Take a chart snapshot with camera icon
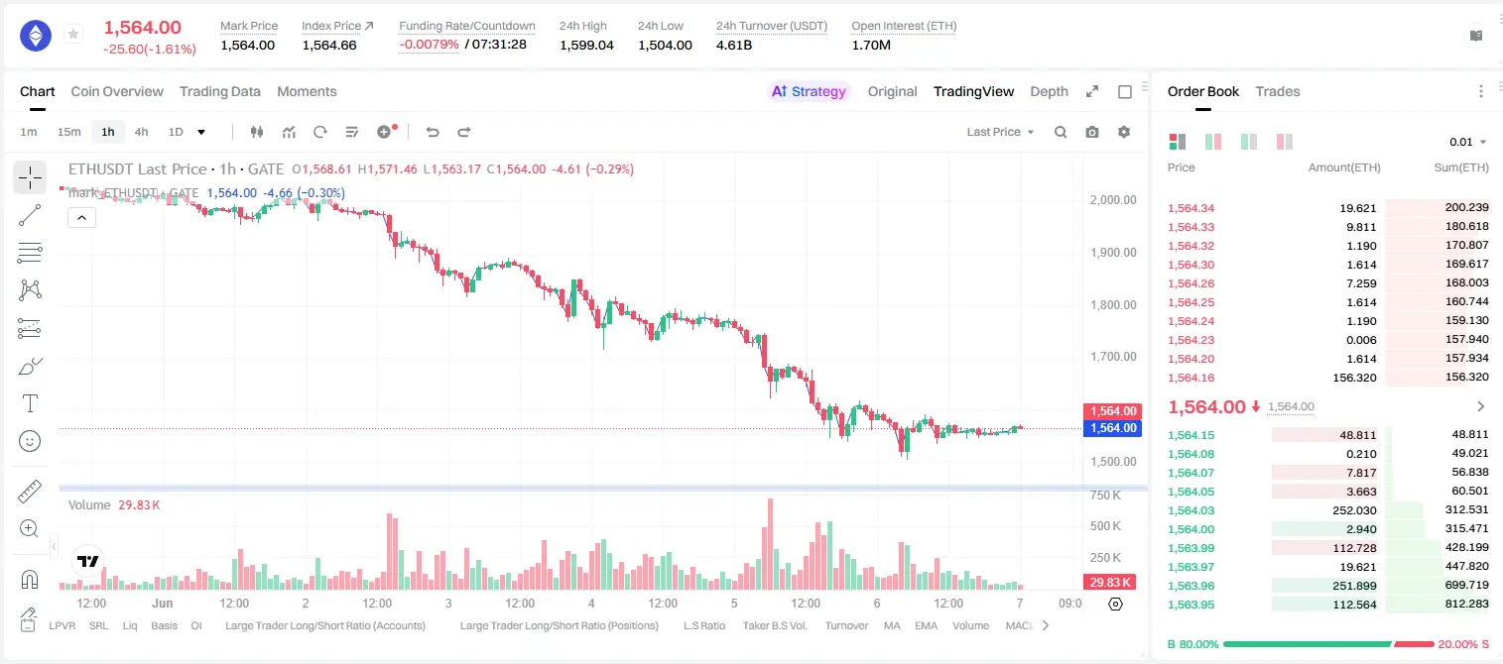The image size is (1503, 664). pos(1092,132)
